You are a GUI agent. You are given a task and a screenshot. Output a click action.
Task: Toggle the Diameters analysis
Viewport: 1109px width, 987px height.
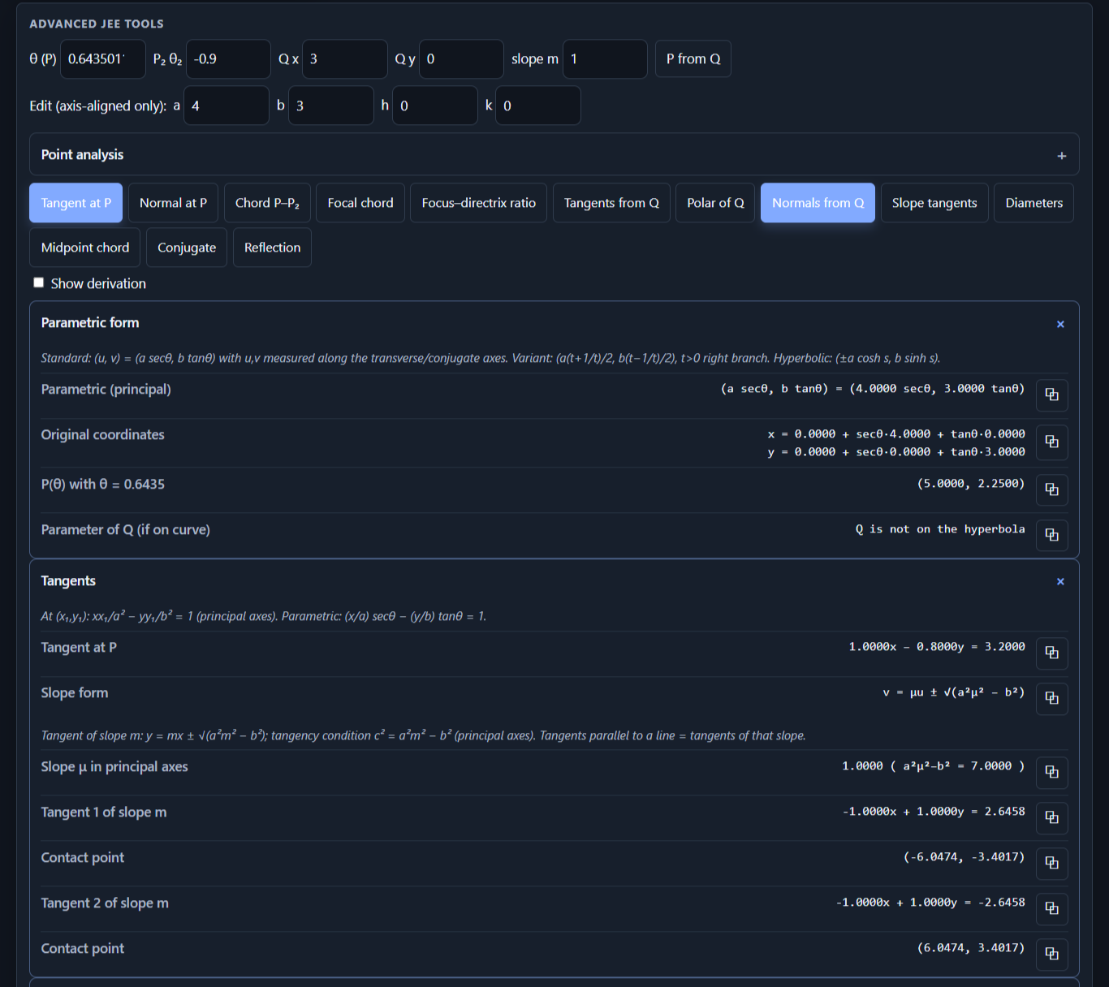[1033, 203]
